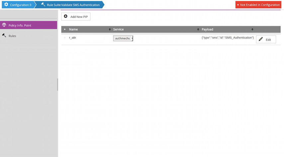Sort table by Service column arrows
The image size is (284, 157).
[x=198, y=29]
